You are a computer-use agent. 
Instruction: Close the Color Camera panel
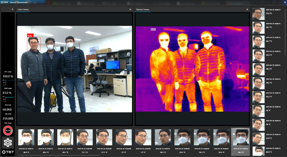(x=130, y=10)
